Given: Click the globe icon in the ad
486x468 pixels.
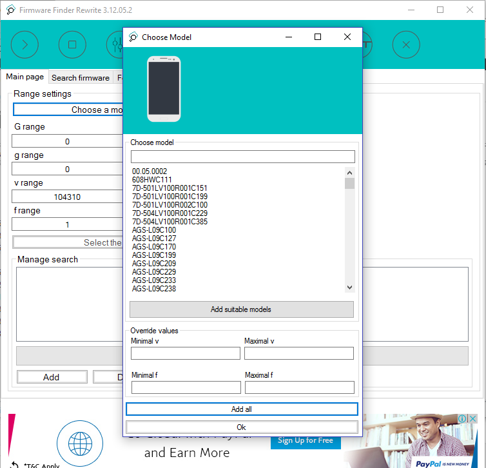Looking at the screenshot, I should tap(80, 444).
